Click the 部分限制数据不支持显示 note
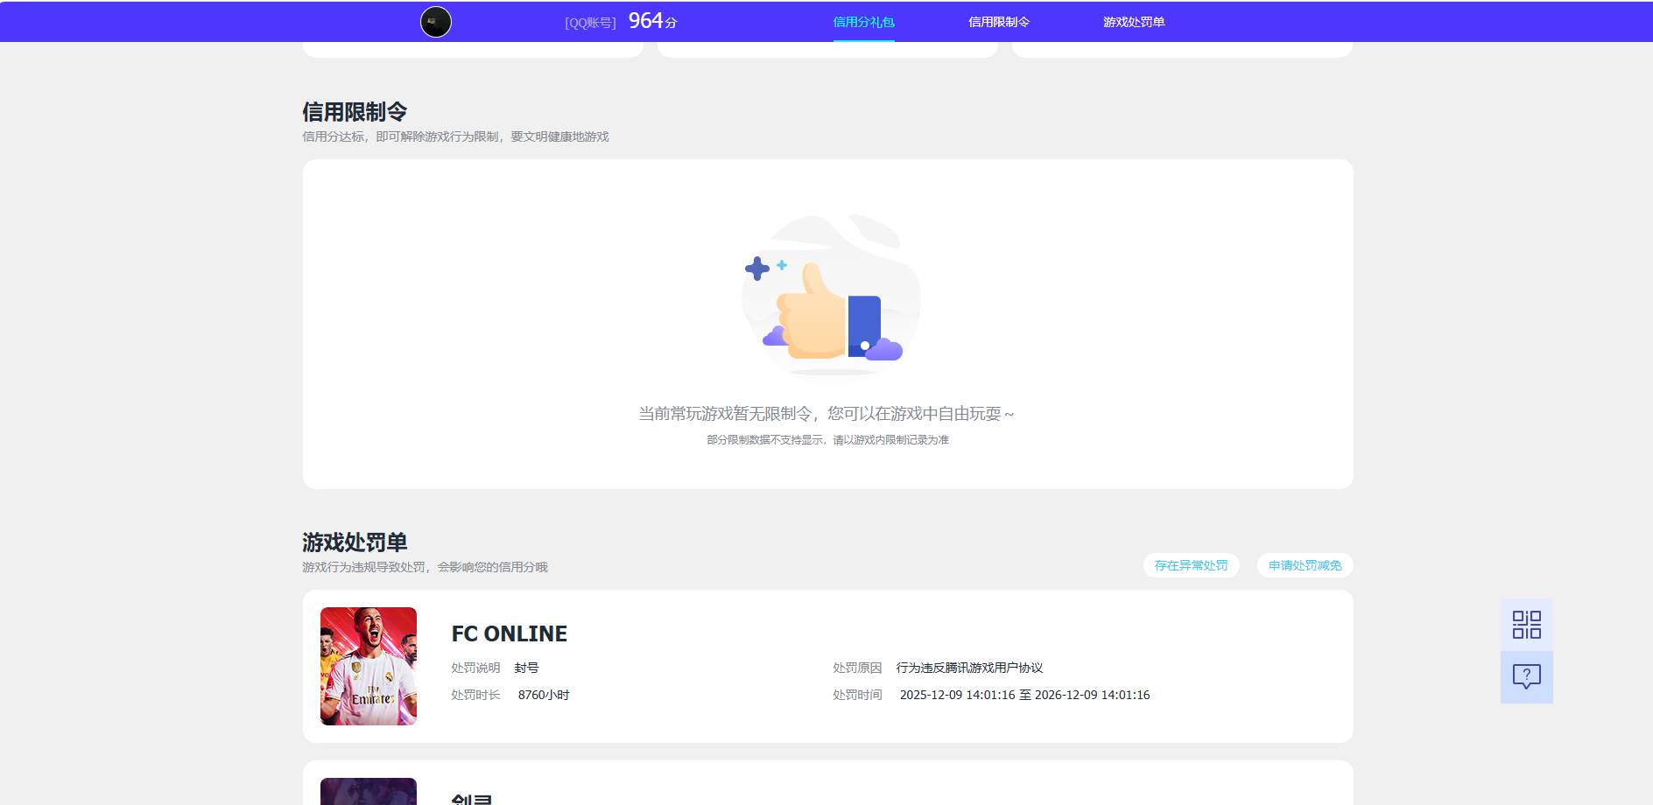 pos(827,440)
